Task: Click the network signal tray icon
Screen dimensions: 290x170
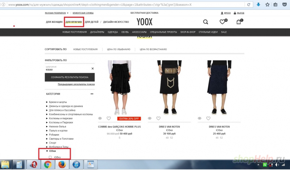Action: (x=283, y=165)
